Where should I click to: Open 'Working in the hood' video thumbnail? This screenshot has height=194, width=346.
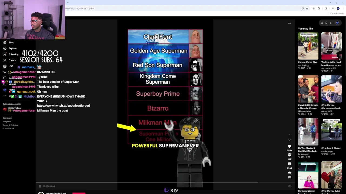point(331,46)
